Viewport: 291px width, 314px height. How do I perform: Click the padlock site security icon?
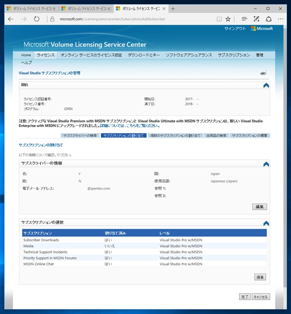52,19
